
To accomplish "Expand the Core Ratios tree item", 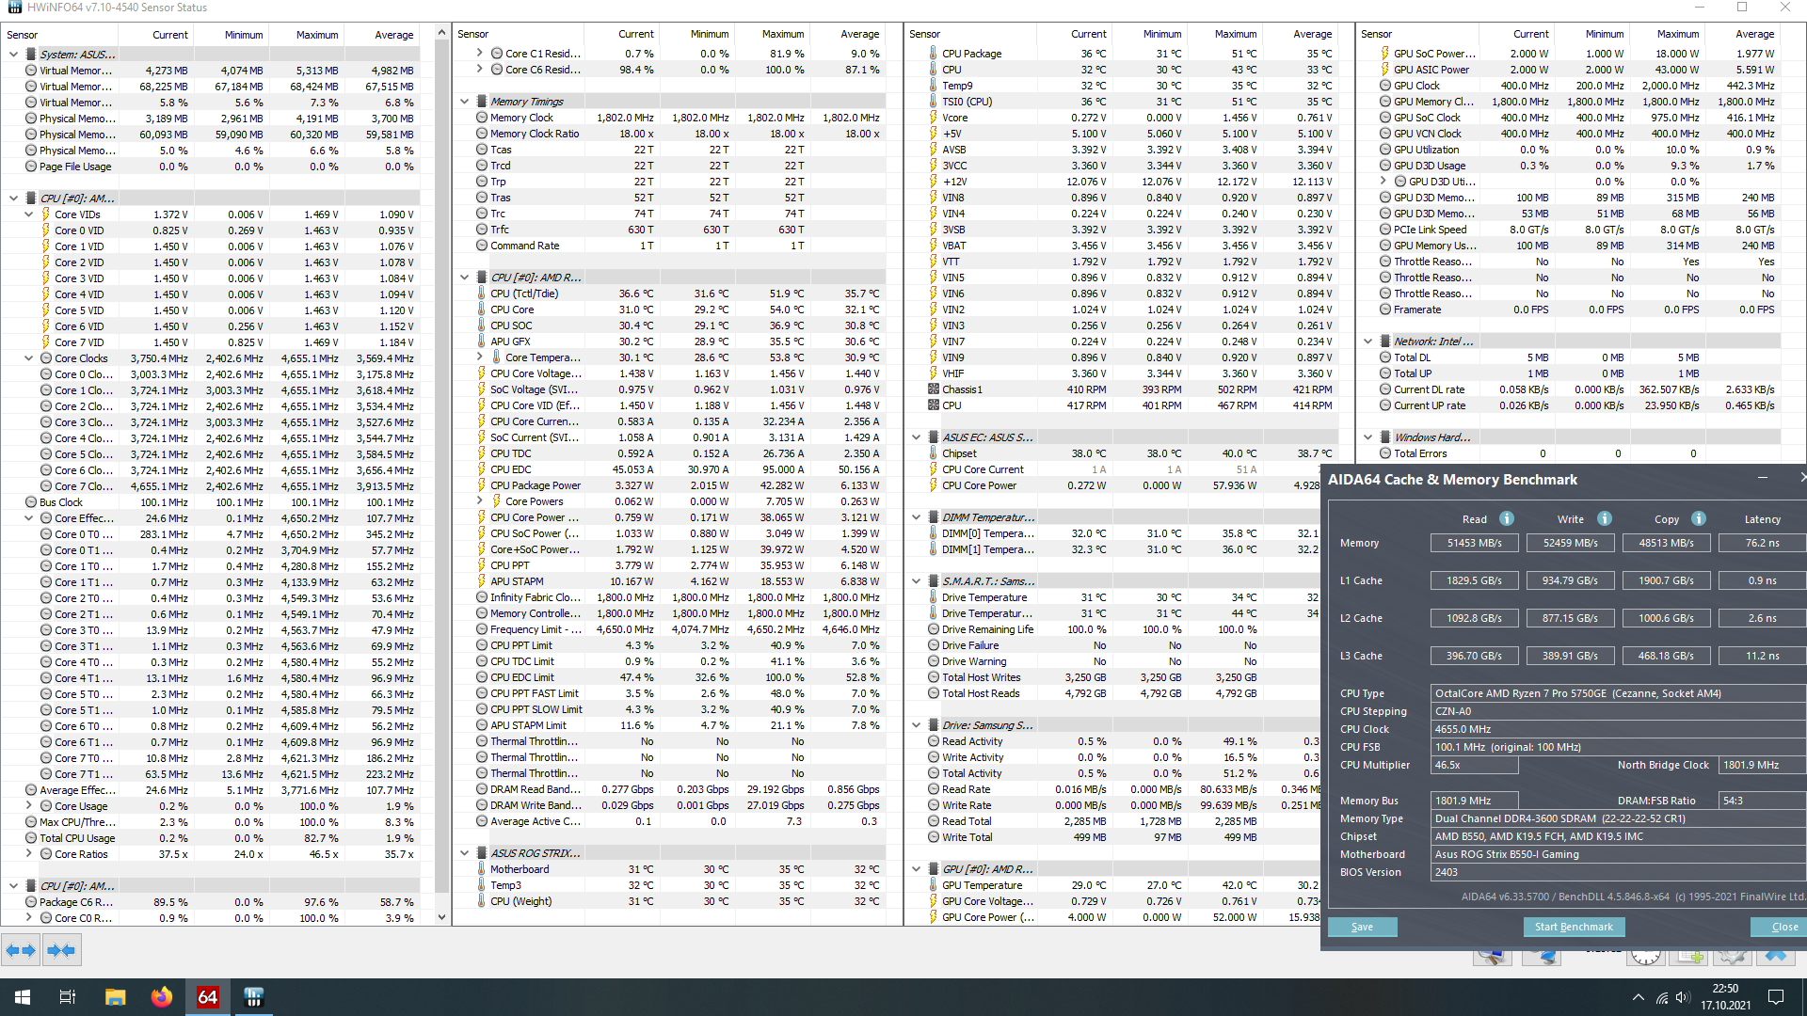I will [29, 854].
